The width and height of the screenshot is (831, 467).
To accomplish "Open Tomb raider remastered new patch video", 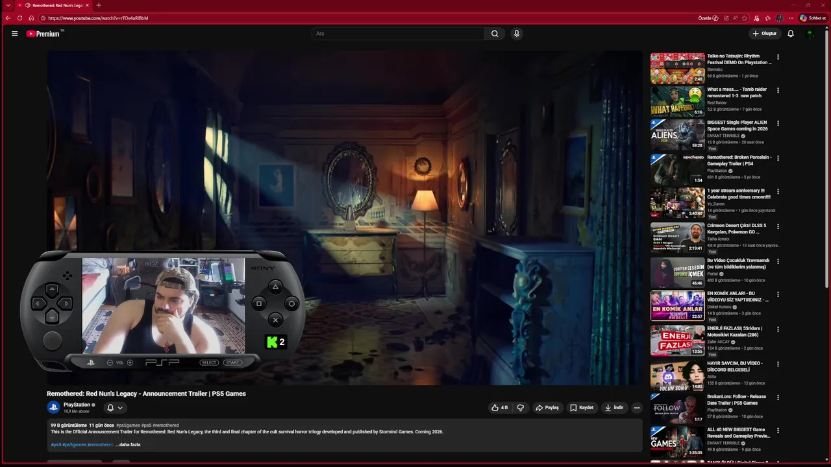I will click(737, 92).
